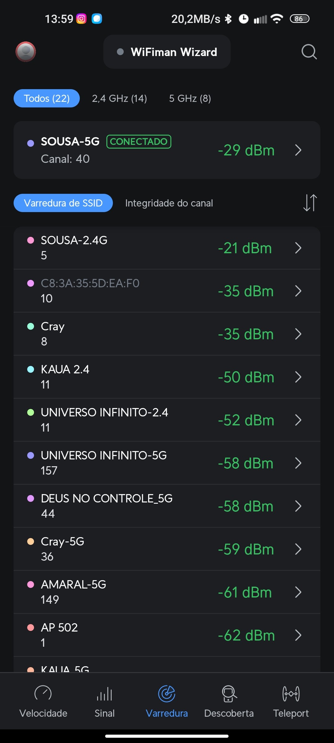Select the Varredura radar icon
This screenshot has width=334, height=743.
click(x=167, y=693)
